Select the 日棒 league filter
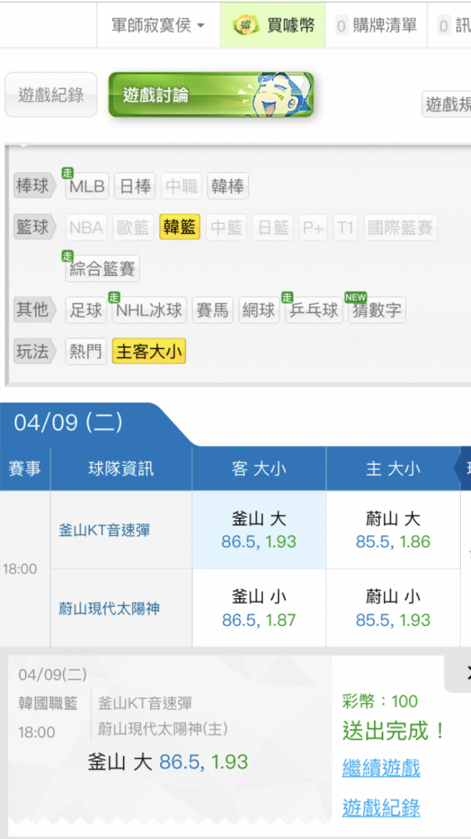The width and height of the screenshot is (471, 839). click(135, 185)
